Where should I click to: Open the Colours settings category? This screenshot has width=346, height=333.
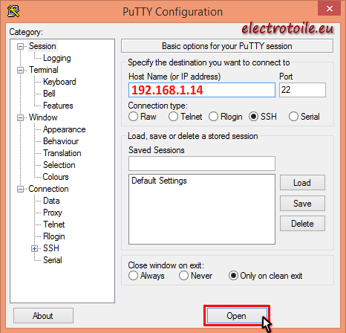coord(56,177)
